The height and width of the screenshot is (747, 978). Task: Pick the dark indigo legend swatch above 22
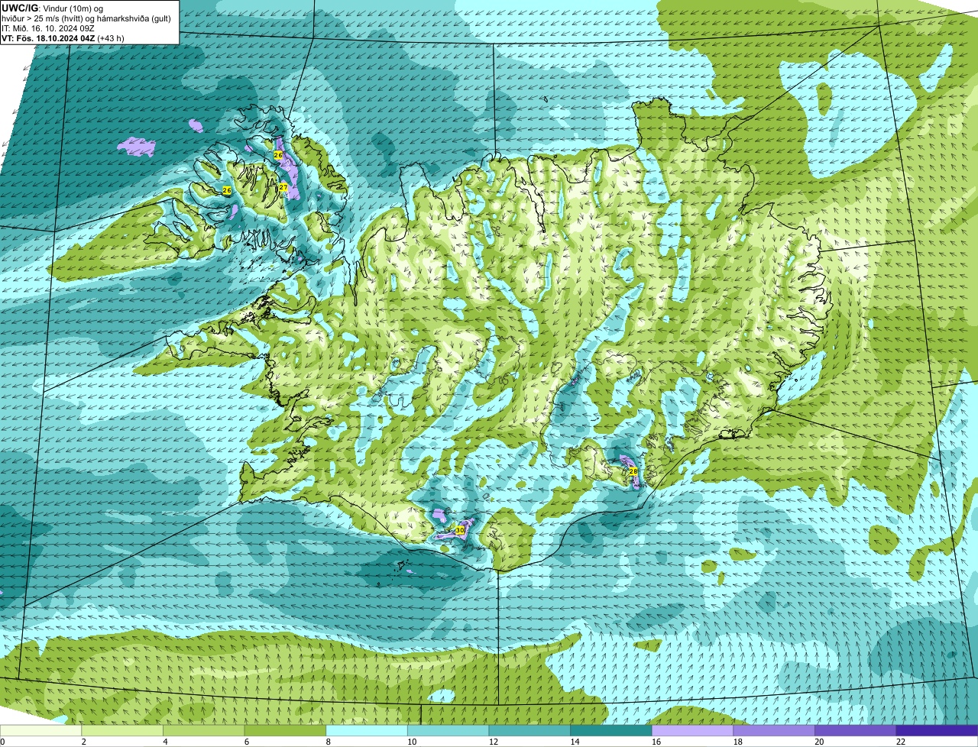pos(937,730)
